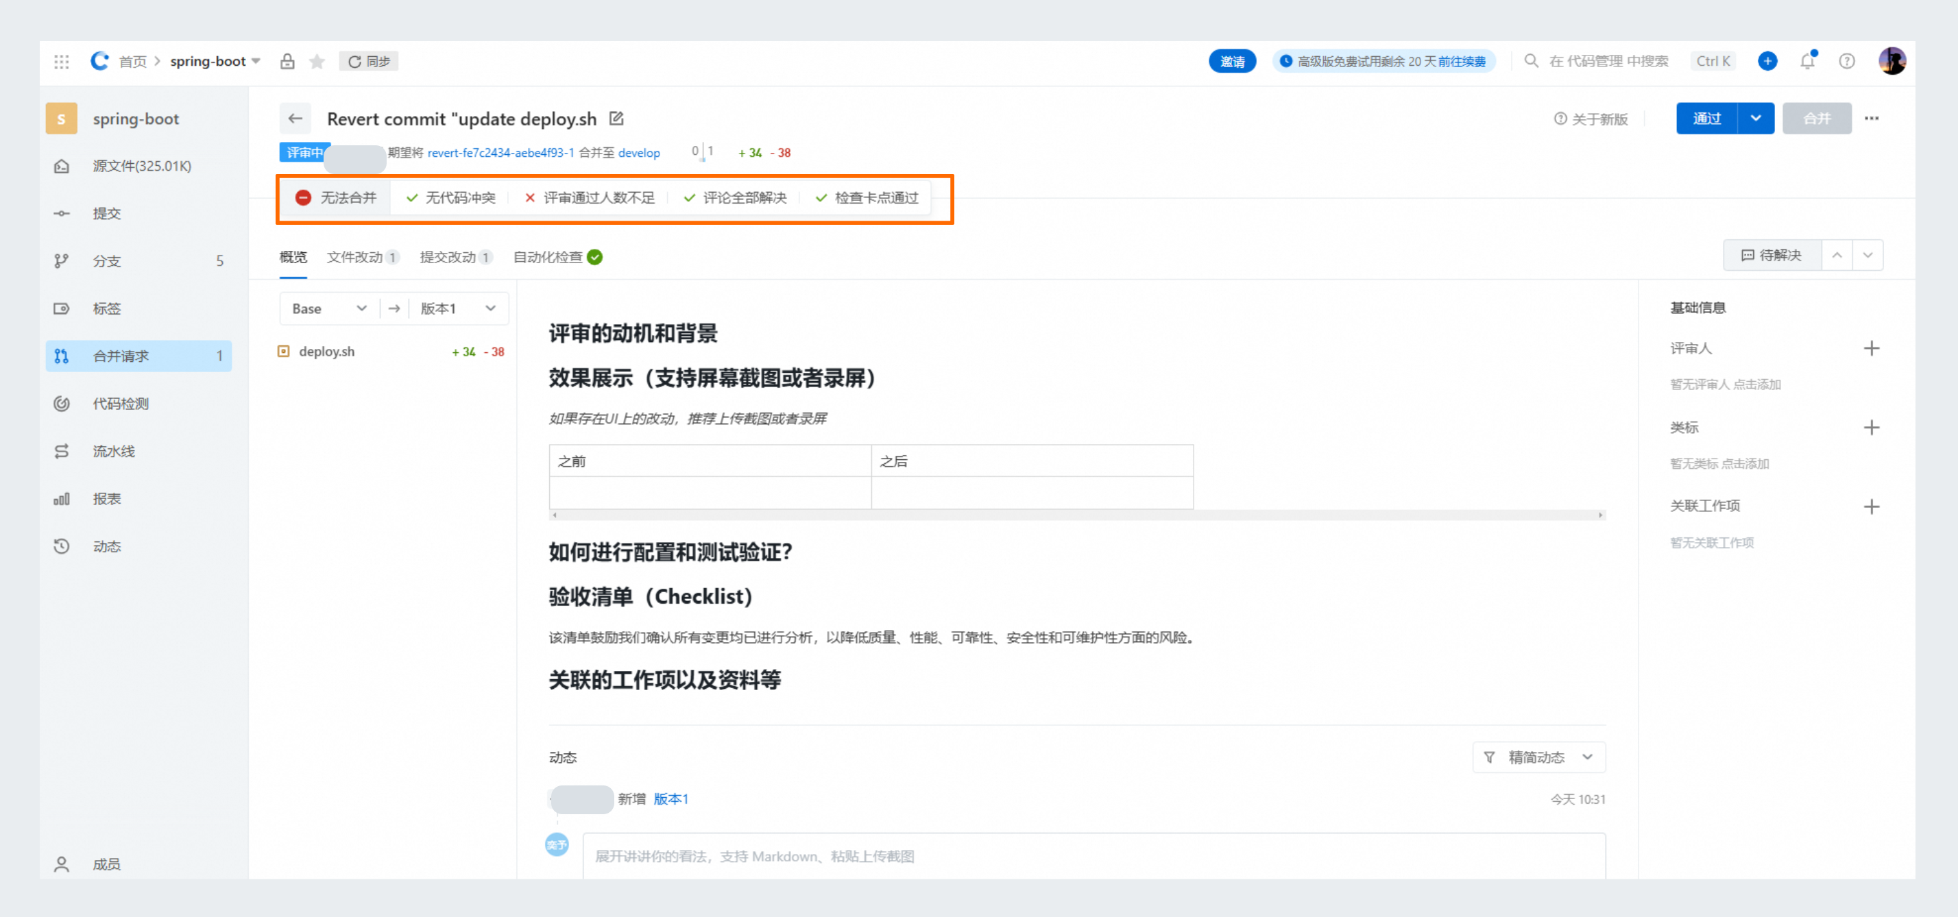Go to previous unresolved comment arrow

click(x=1837, y=255)
